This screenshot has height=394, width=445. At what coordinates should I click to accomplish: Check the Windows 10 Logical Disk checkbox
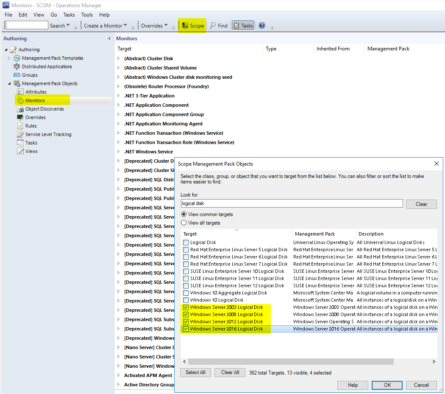click(186, 300)
